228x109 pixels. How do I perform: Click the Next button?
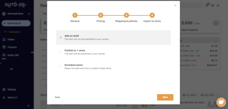(x=165, y=97)
